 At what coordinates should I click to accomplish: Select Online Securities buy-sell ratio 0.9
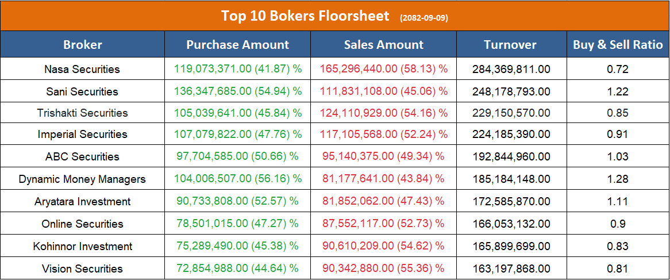[618, 224]
